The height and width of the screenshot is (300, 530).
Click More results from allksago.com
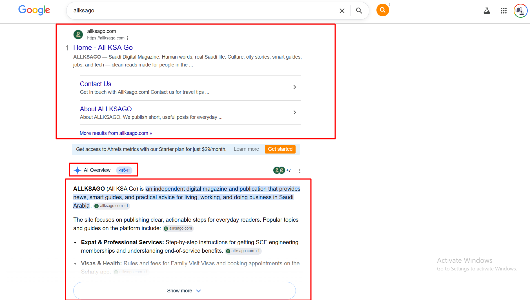[116, 133]
